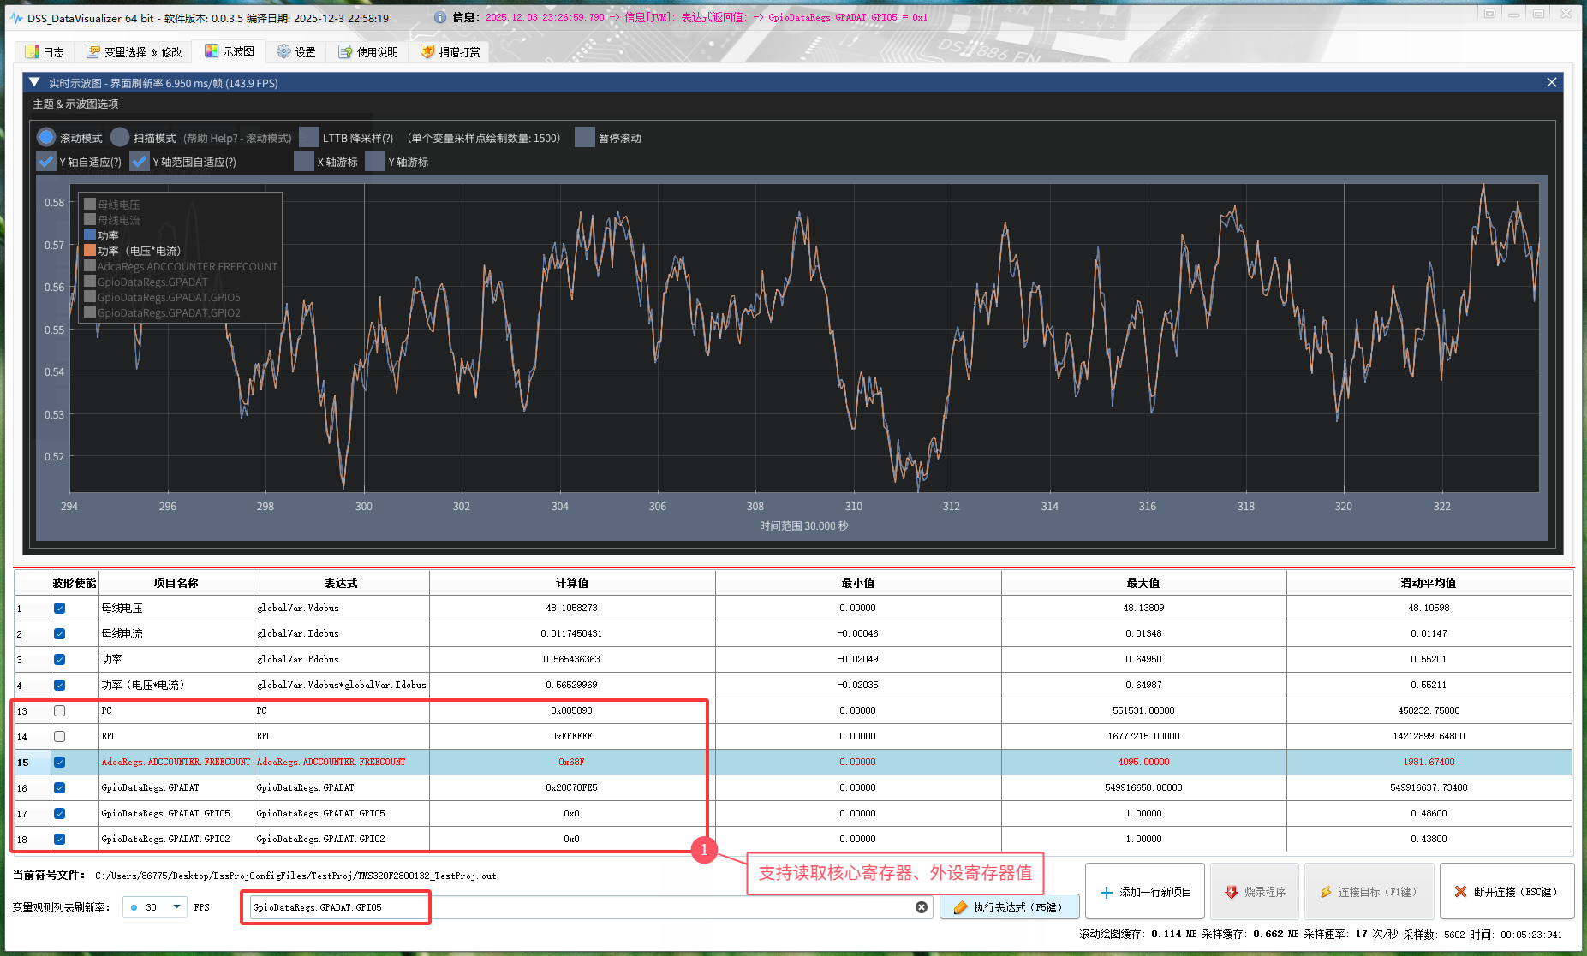Select 扫描模式 scan mode radio button
Screen dimensions: 1587x956
[120, 138]
